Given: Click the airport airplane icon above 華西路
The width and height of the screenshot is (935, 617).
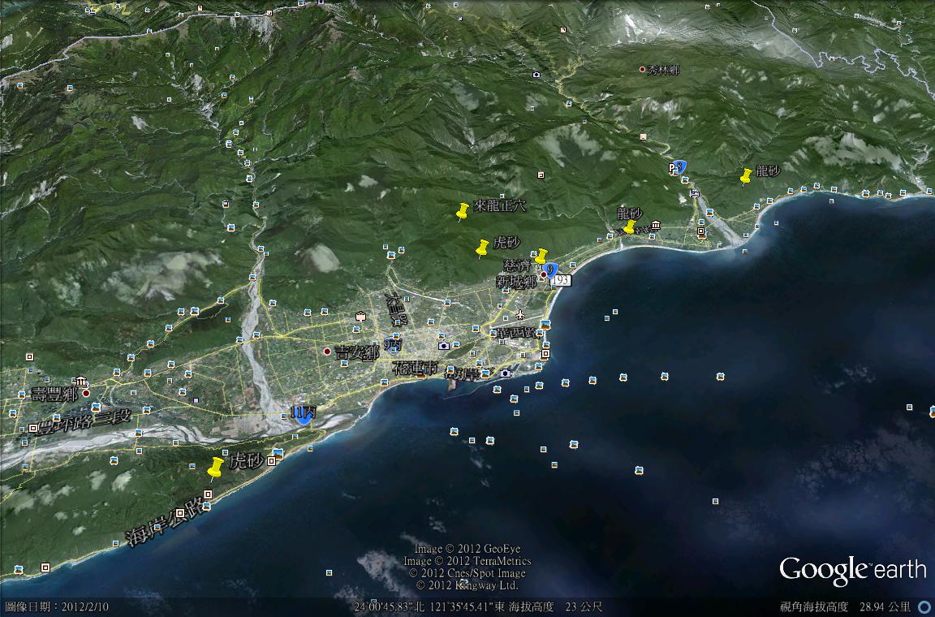Looking at the screenshot, I should click(x=519, y=314).
